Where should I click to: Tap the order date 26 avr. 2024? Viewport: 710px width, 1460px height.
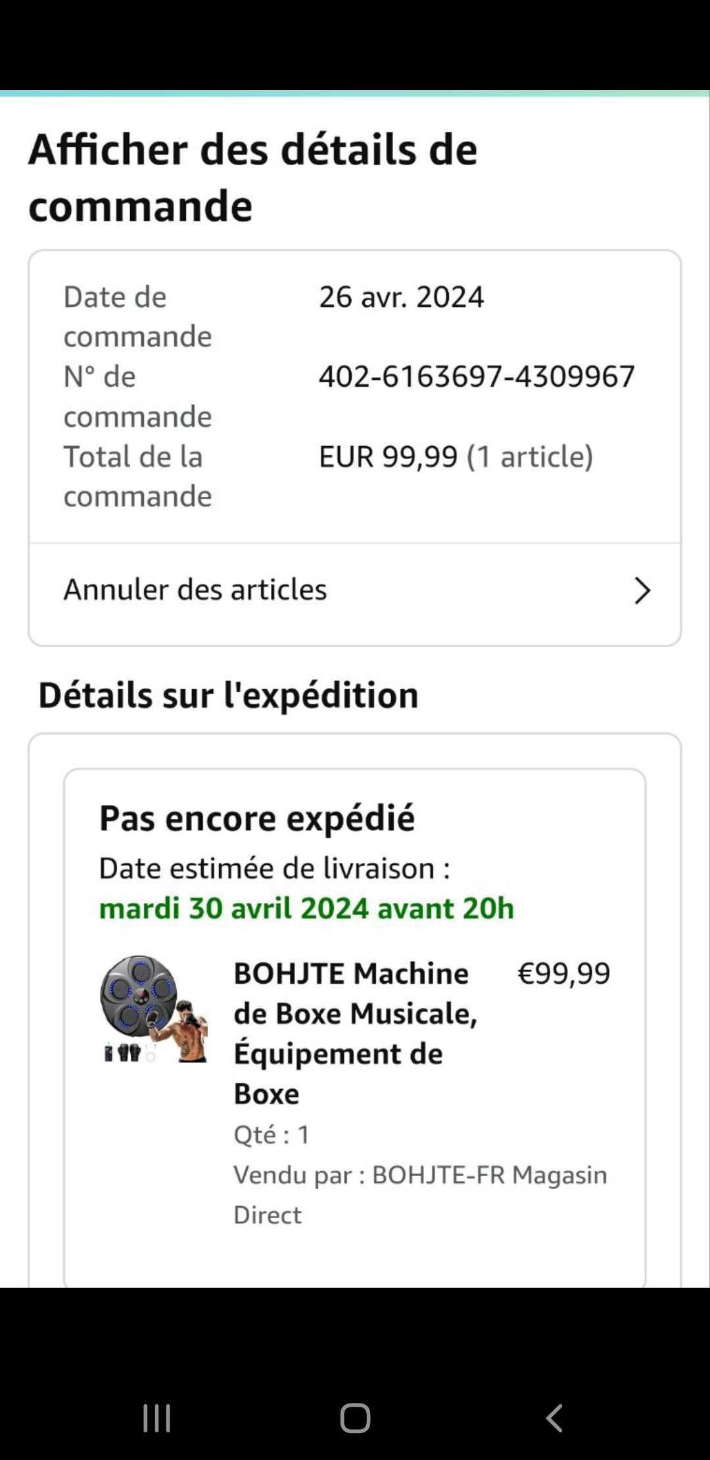tap(402, 297)
